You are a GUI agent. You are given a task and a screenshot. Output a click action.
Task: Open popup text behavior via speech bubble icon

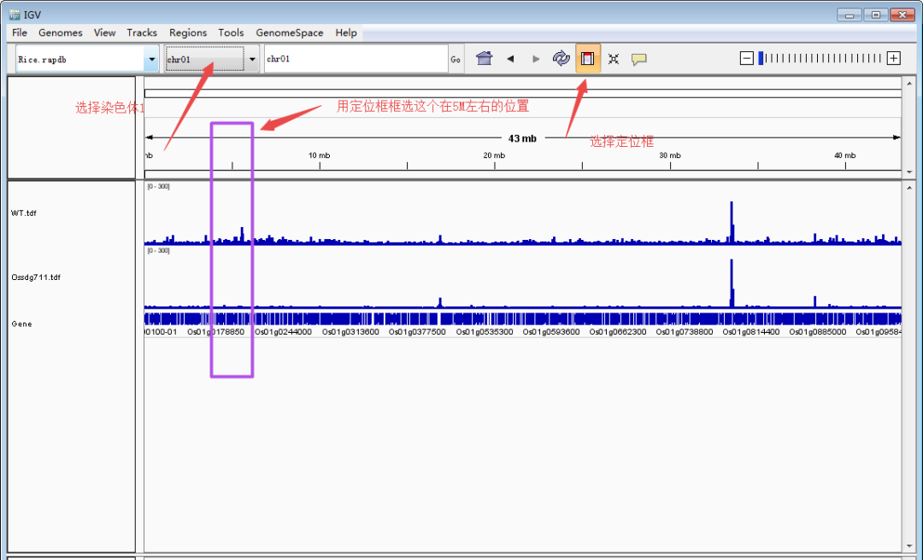[x=639, y=58]
